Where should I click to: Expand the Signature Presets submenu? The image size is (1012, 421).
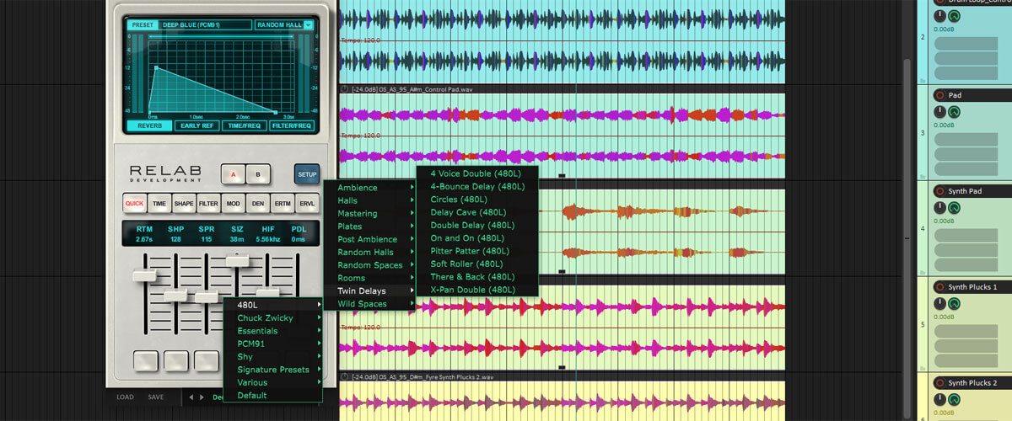tap(273, 370)
